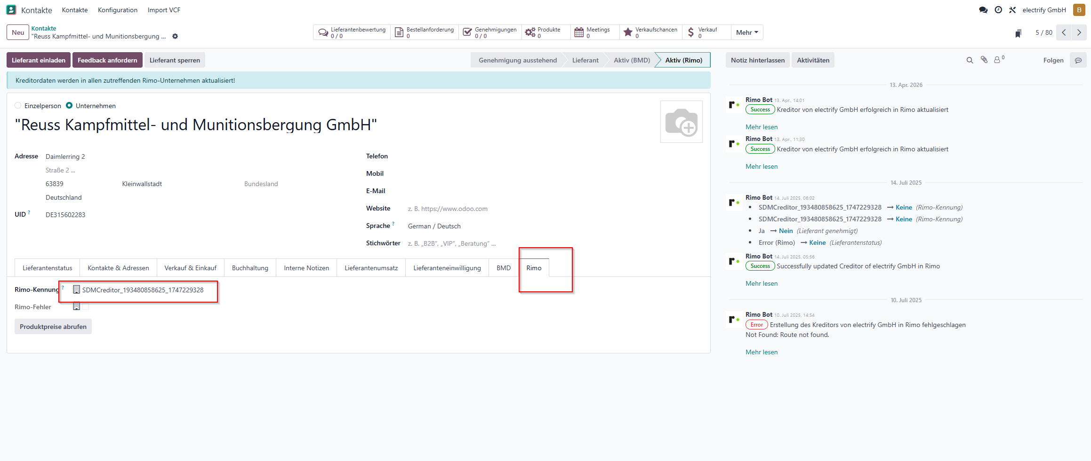
Task: Open Produkte stat button
Action: (546, 32)
